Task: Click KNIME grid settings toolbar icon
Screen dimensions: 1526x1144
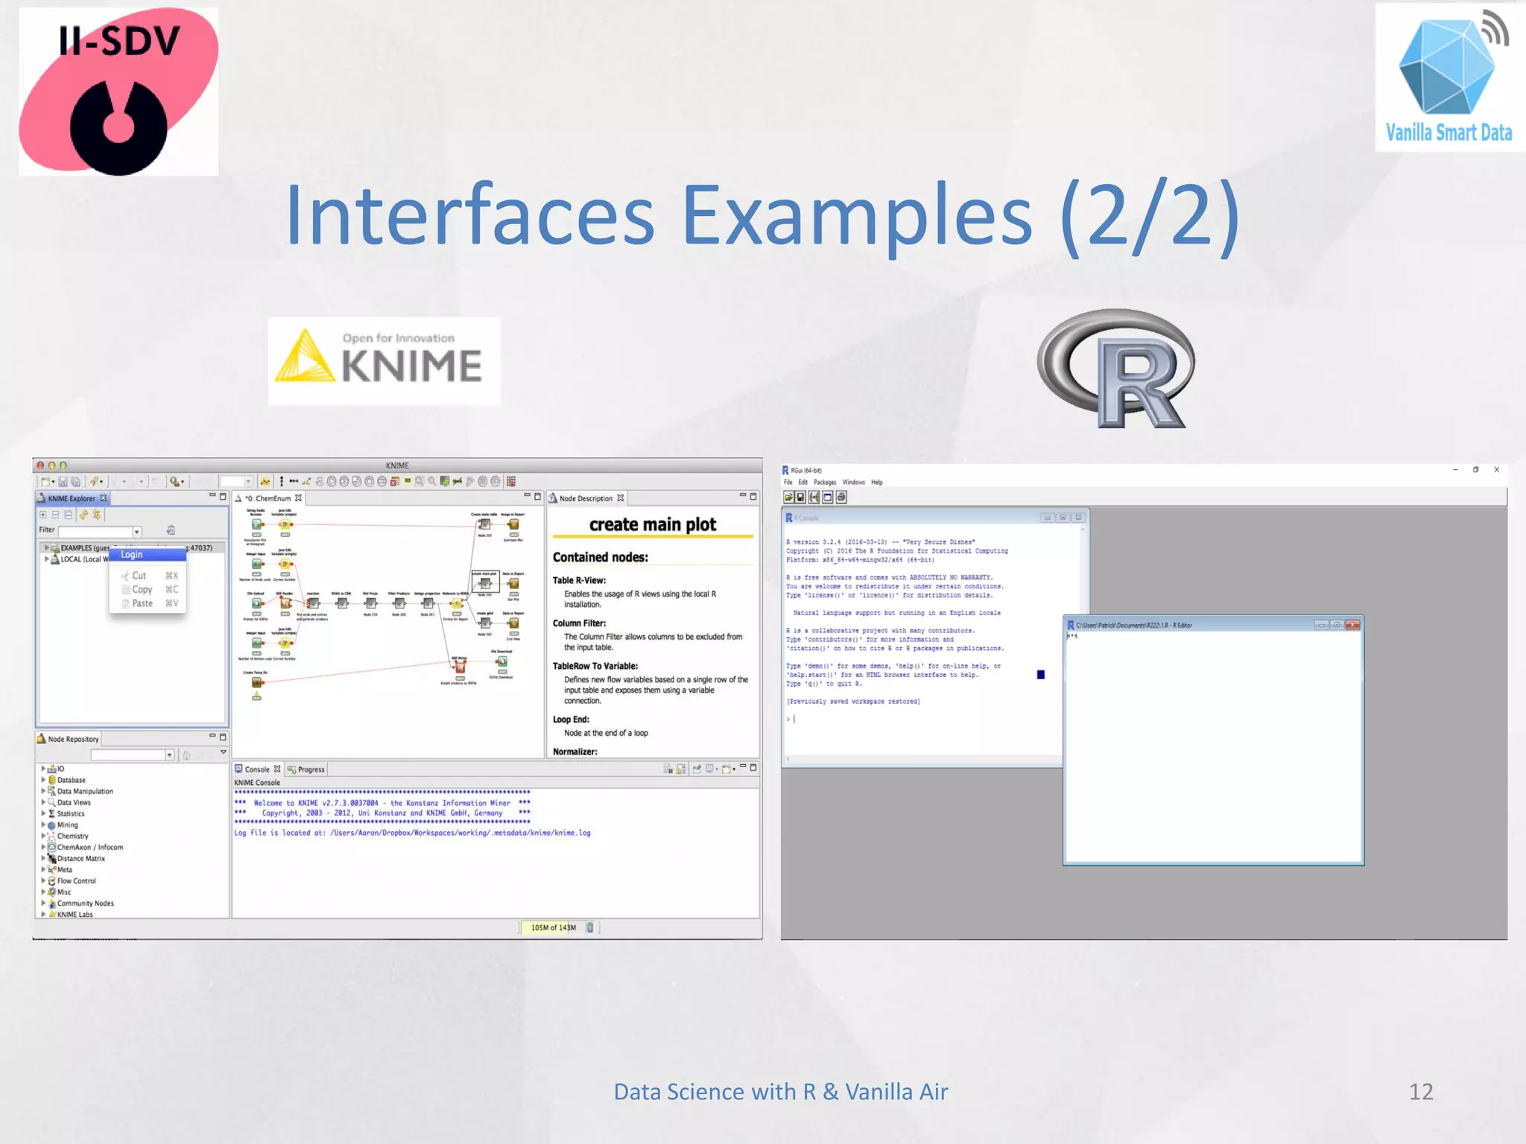Action: point(511,482)
